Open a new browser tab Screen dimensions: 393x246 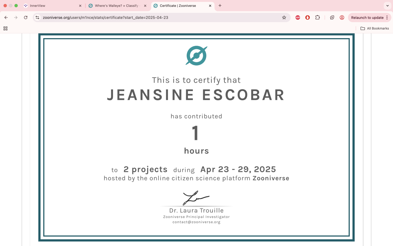point(220,6)
